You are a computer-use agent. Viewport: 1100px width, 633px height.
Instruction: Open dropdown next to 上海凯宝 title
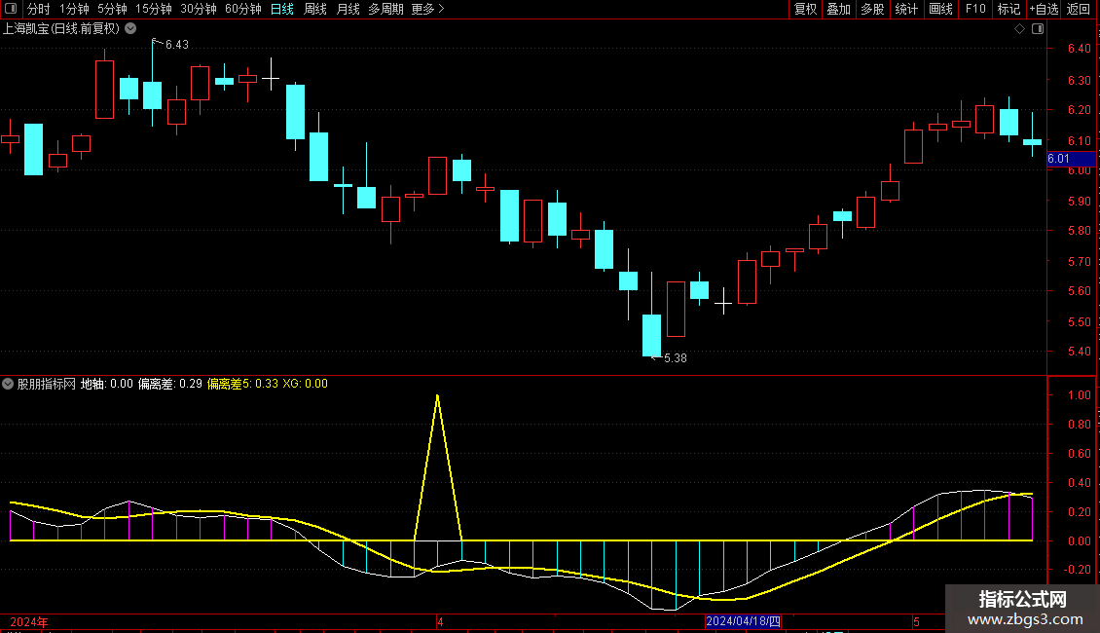tap(130, 29)
